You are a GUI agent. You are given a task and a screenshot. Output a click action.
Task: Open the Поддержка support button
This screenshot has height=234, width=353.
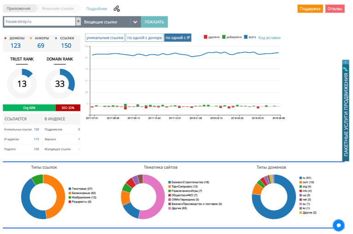click(x=310, y=9)
